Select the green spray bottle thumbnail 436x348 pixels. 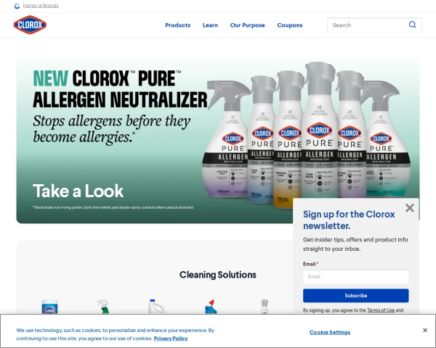click(x=103, y=307)
